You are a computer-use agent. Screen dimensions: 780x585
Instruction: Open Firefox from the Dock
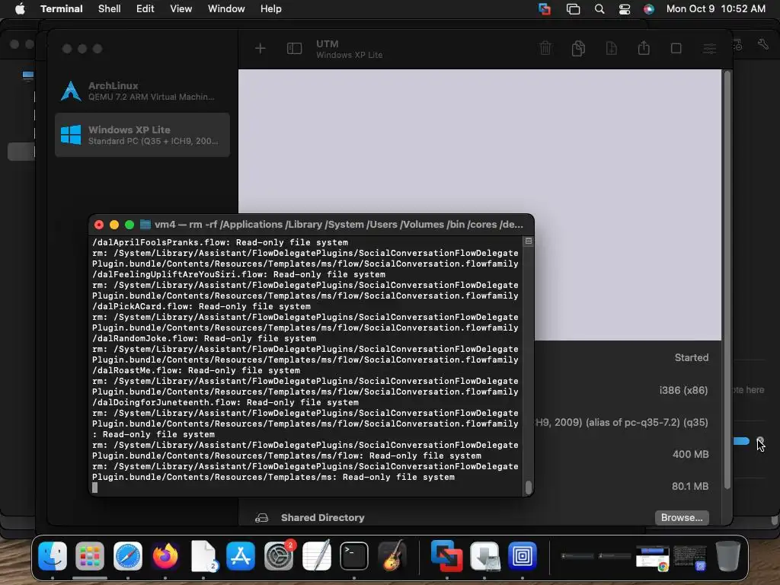[x=165, y=555]
